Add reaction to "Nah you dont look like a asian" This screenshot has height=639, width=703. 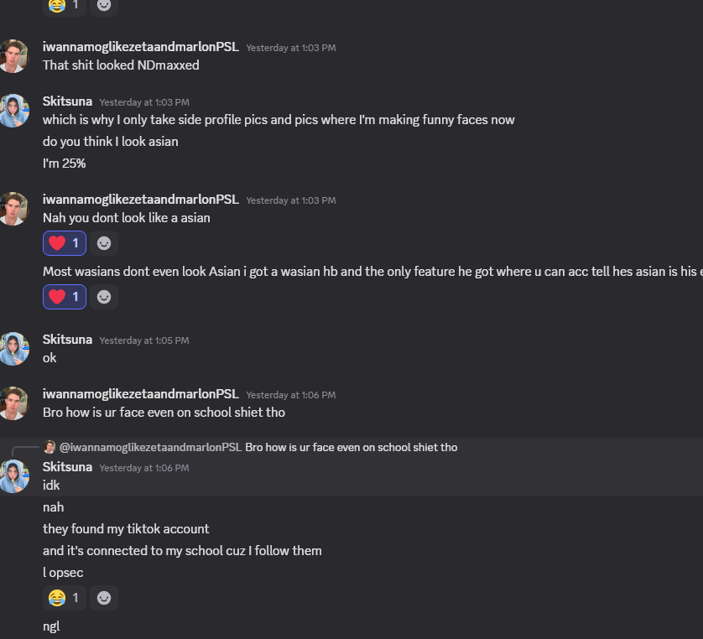click(104, 243)
